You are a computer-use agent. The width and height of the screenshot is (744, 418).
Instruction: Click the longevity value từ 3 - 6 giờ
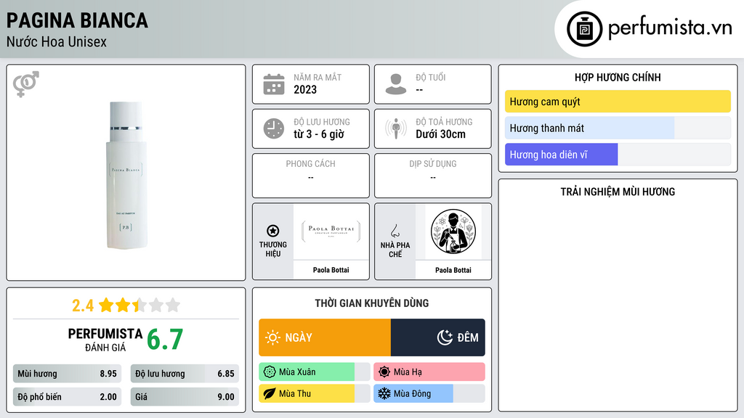pyautogui.click(x=319, y=134)
